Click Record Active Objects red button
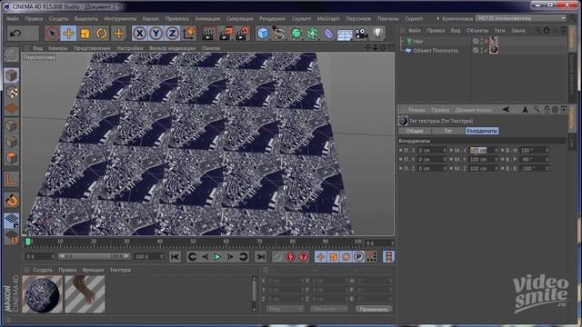The height and width of the screenshot is (327, 582). pos(291,256)
